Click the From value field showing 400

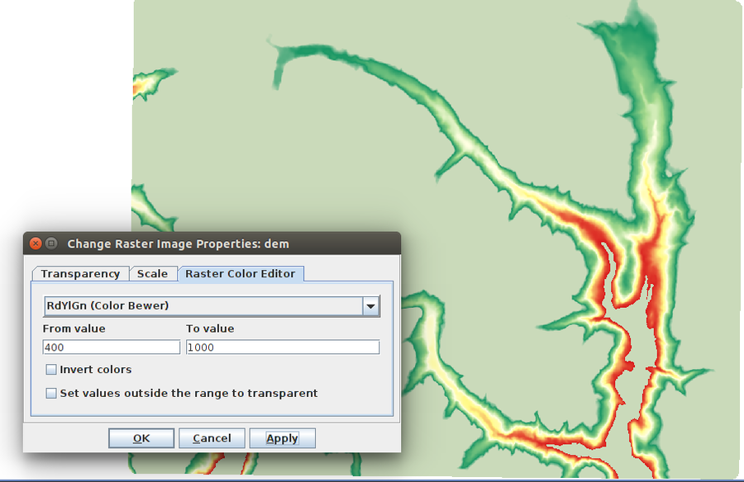111,347
